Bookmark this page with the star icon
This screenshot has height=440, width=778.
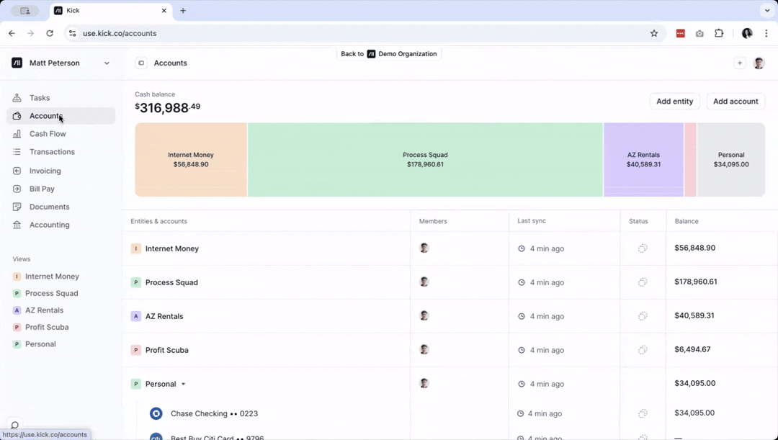(654, 33)
